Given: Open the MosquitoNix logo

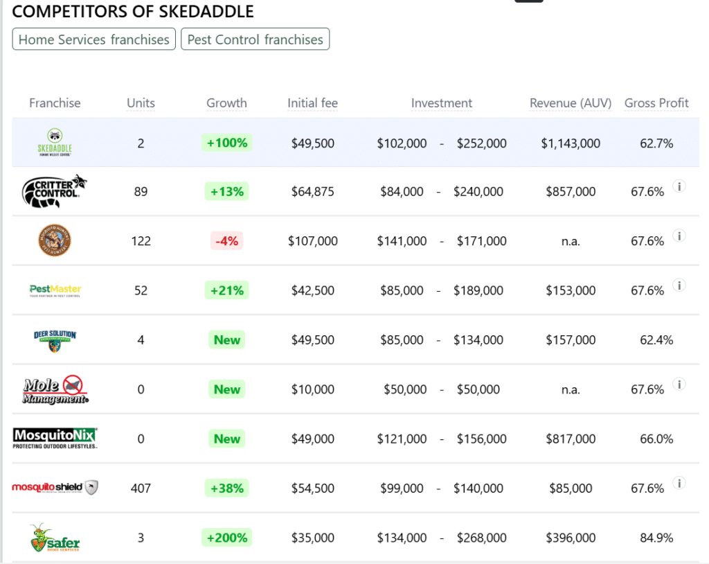Looking at the screenshot, I should coord(55,438).
